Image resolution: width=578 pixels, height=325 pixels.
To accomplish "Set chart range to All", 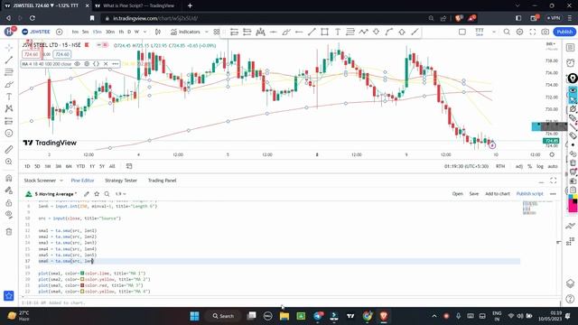I will [x=112, y=166].
